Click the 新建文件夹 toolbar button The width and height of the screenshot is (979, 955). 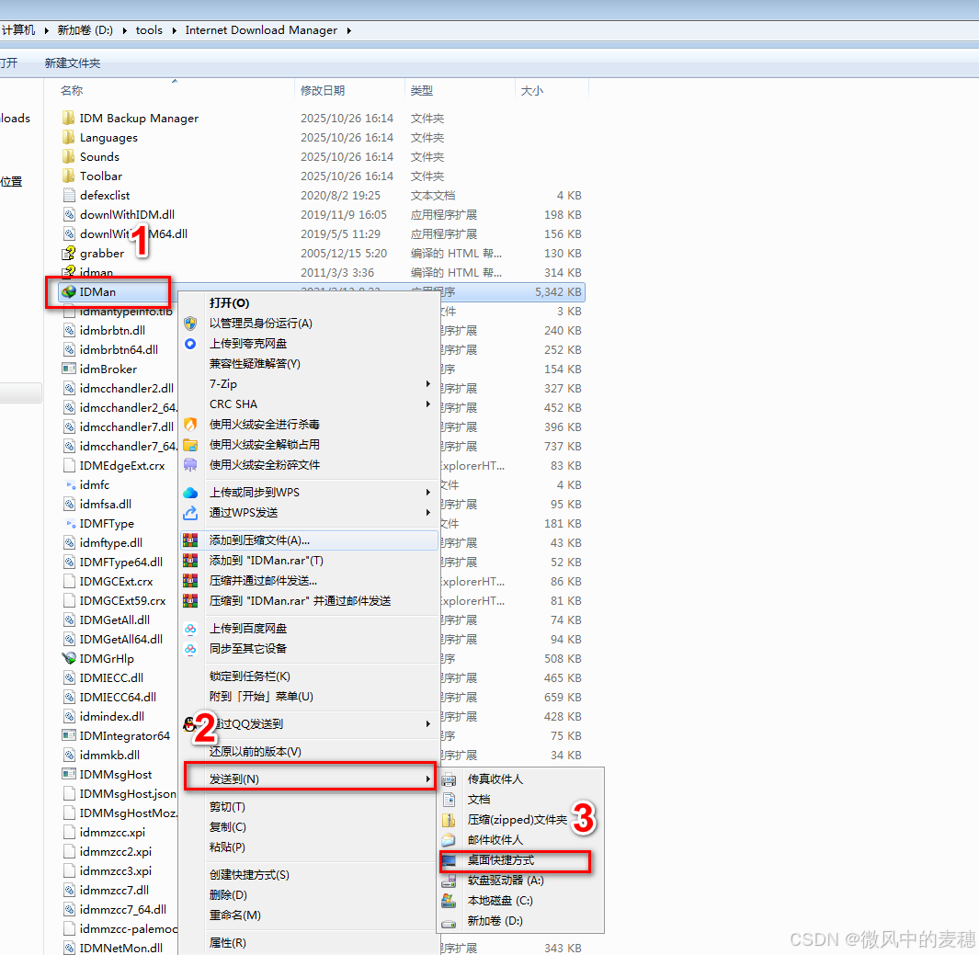point(73,63)
